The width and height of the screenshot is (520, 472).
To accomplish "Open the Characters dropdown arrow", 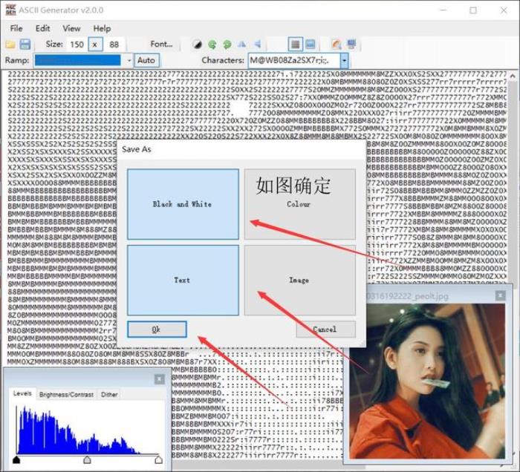I will coord(344,60).
